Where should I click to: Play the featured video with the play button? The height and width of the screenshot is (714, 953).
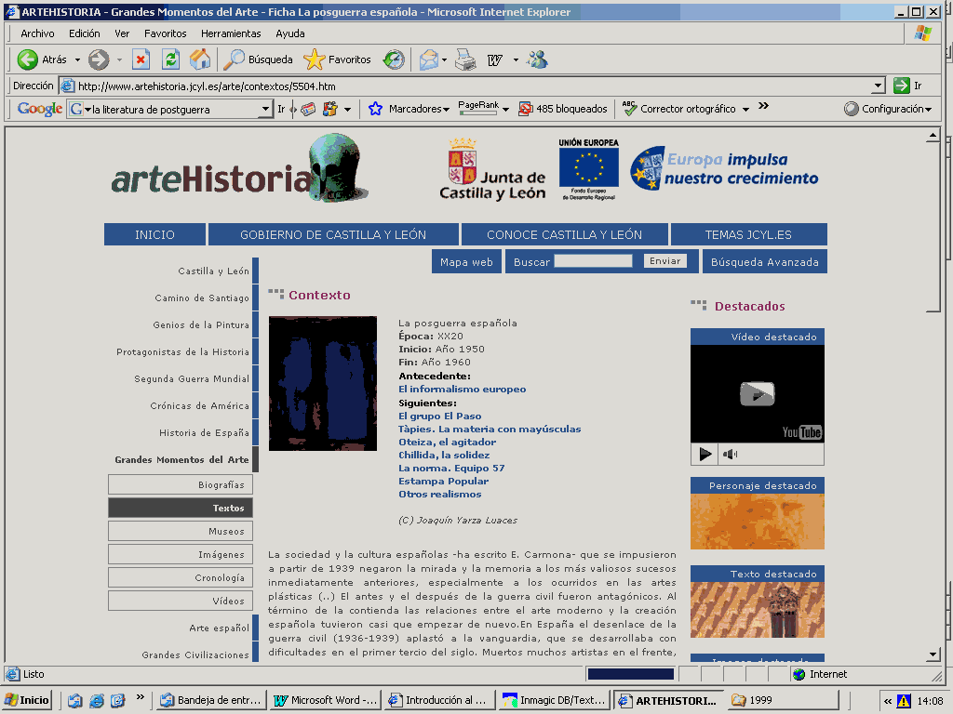(x=705, y=454)
